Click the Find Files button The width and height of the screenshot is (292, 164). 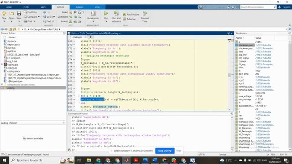[x=30, y=12]
